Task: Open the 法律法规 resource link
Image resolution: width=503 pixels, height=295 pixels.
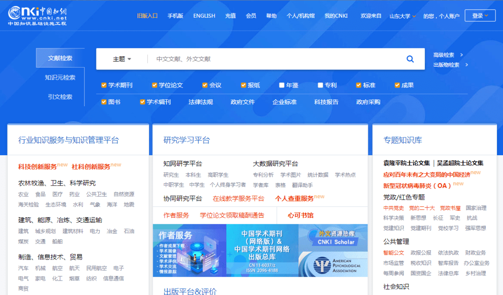Action: click(x=200, y=102)
